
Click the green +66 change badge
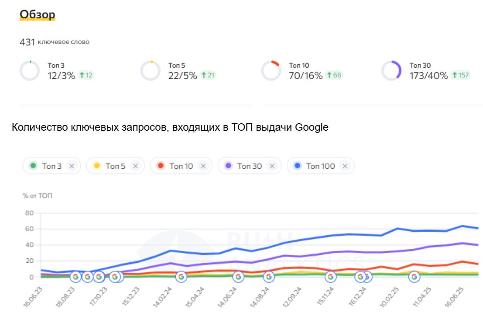coord(334,75)
